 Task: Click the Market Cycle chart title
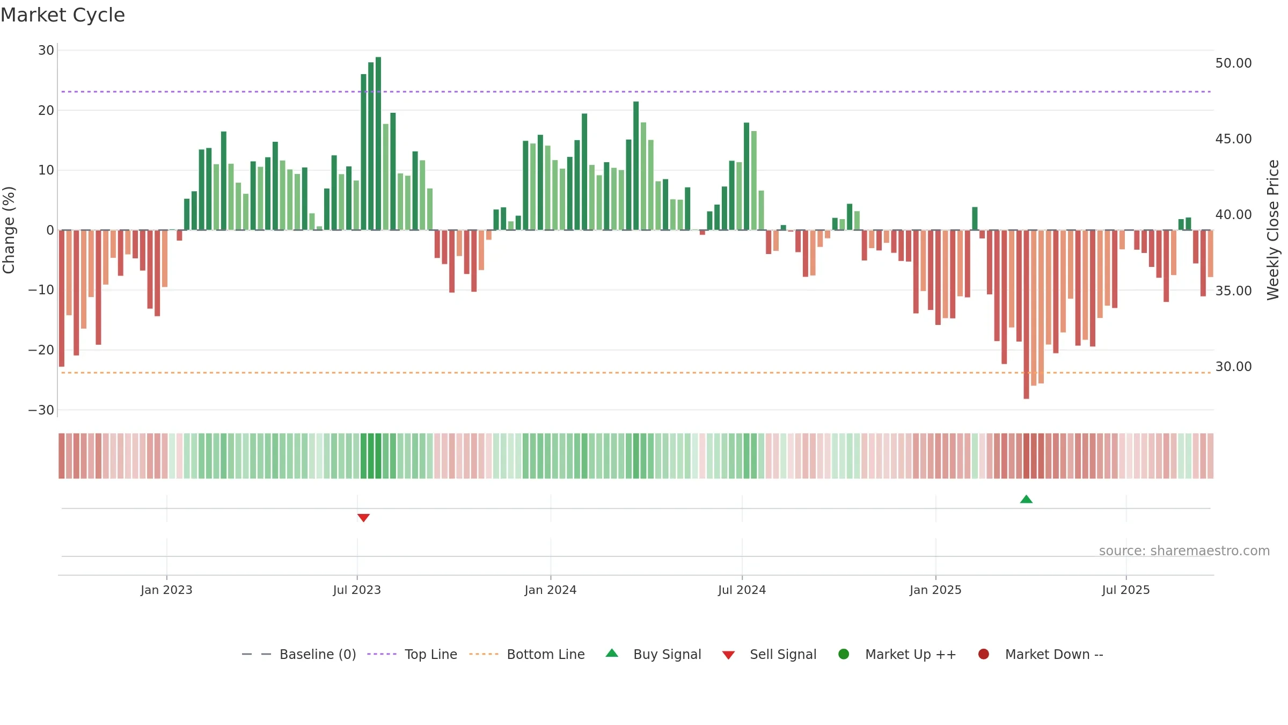coord(63,15)
